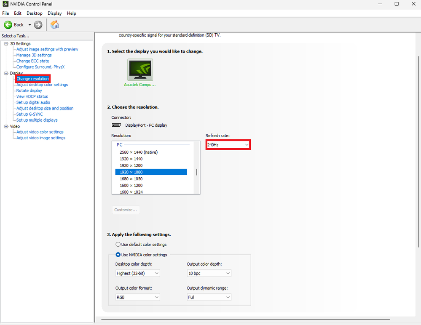Viewport: 421px width, 325px height.
Task: Open Desktop color depth dropdown
Action: pos(137,273)
